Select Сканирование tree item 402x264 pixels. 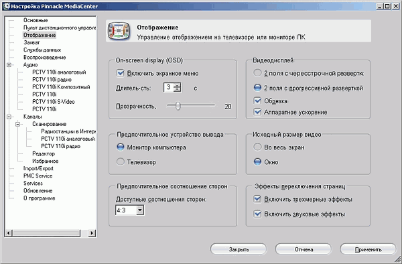[49, 124]
